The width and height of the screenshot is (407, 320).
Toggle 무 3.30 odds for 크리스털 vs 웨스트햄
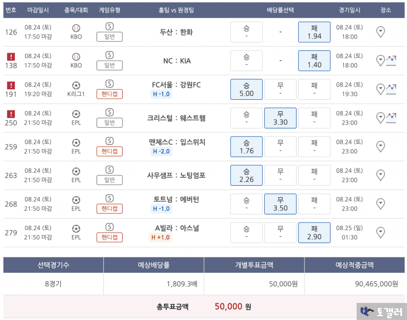click(x=280, y=118)
